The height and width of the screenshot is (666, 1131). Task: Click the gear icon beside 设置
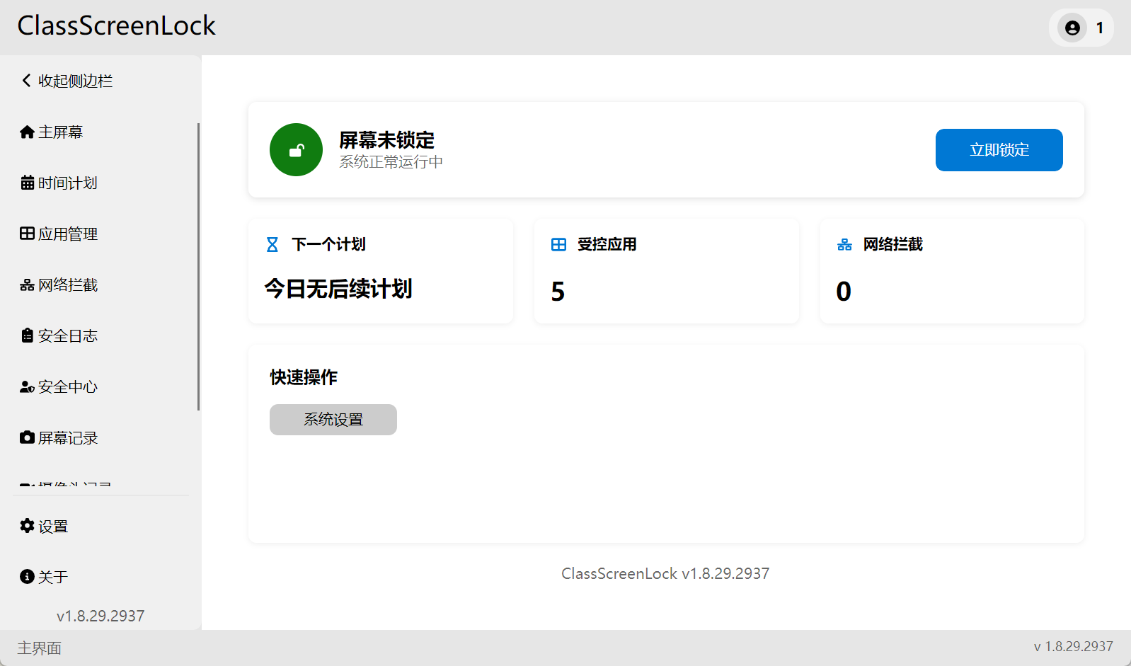pyautogui.click(x=27, y=526)
